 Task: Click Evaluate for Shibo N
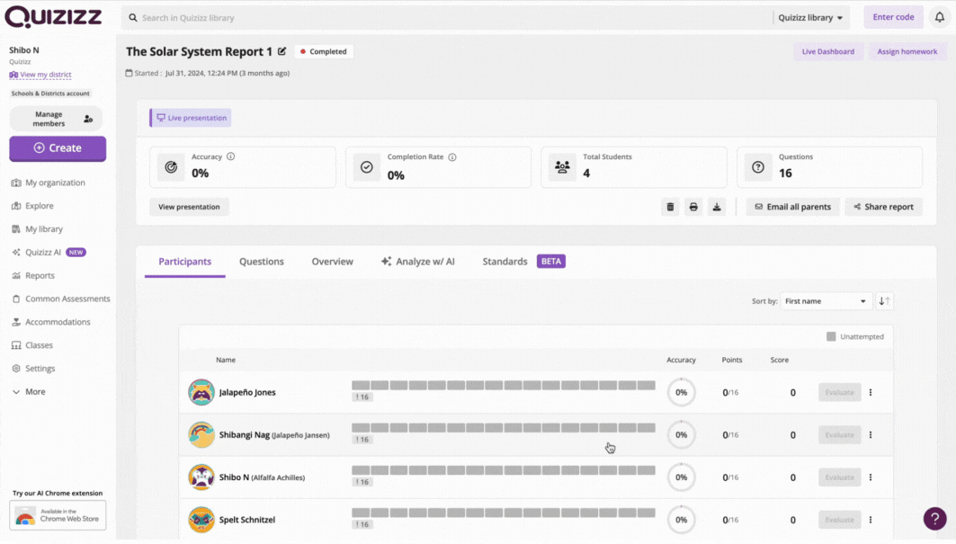point(840,477)
